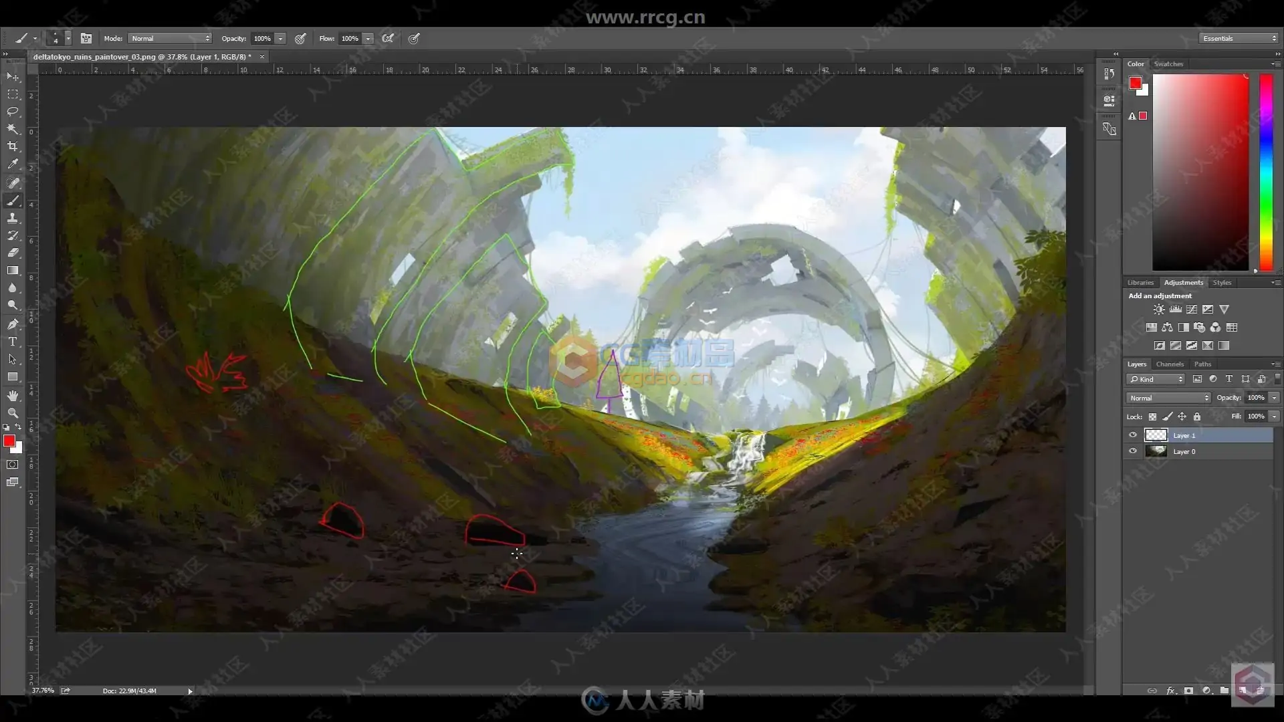The image size is (1284, 722).
Task: Select the Lasso tool
Action: tap(13, 112)
